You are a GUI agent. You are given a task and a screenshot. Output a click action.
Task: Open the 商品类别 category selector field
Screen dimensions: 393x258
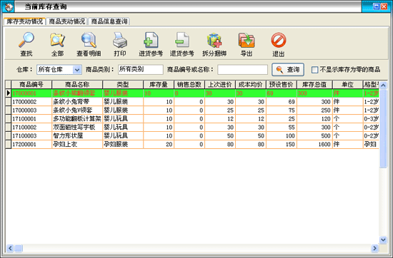140,70
